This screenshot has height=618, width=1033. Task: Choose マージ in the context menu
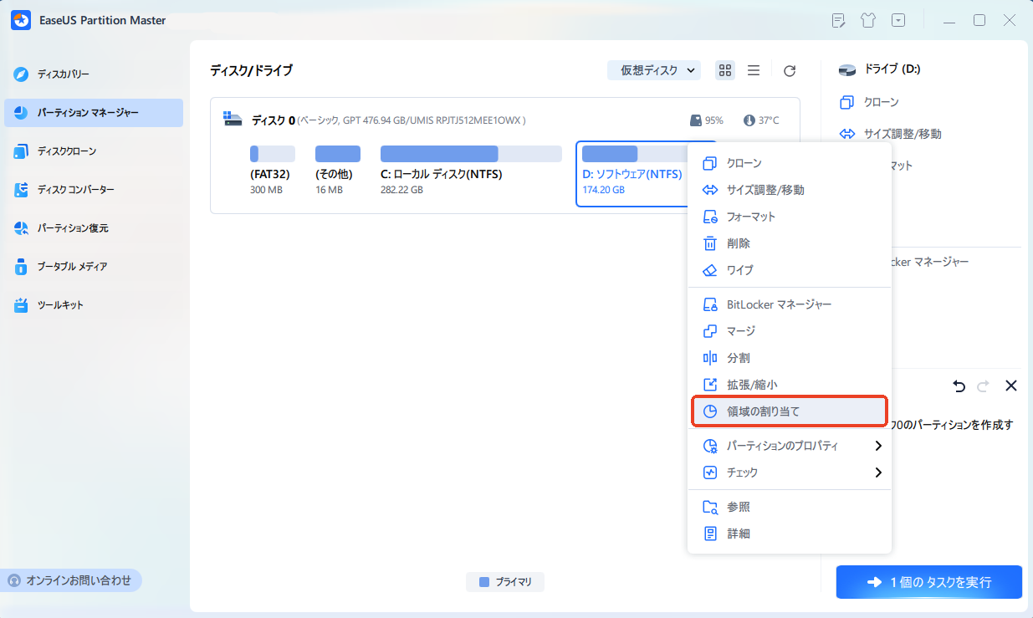tap(789, 331)
